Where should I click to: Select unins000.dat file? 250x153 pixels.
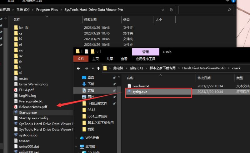29,146
